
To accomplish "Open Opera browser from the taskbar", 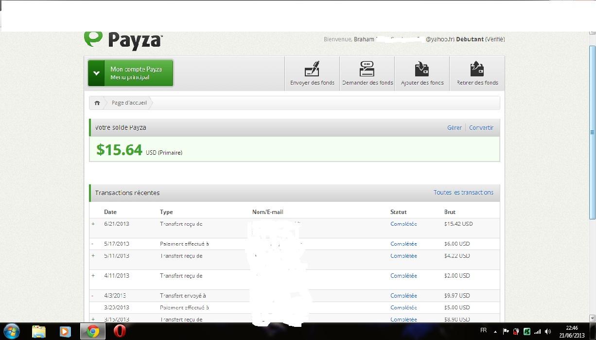I will pos(120,331).
